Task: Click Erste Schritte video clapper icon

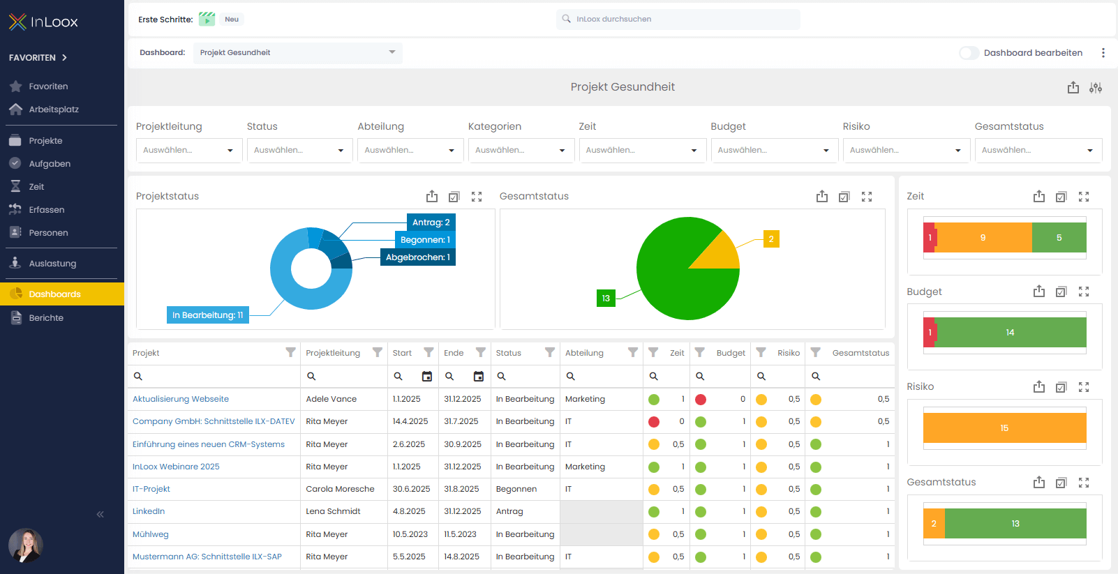Action: 207,20
